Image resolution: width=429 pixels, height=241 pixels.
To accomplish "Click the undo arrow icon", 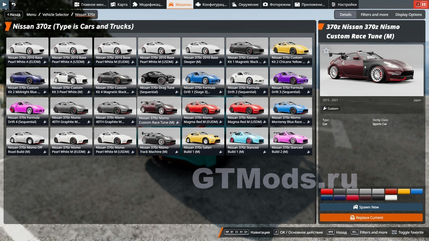I will pyautogui.click(x=13, y=4).
